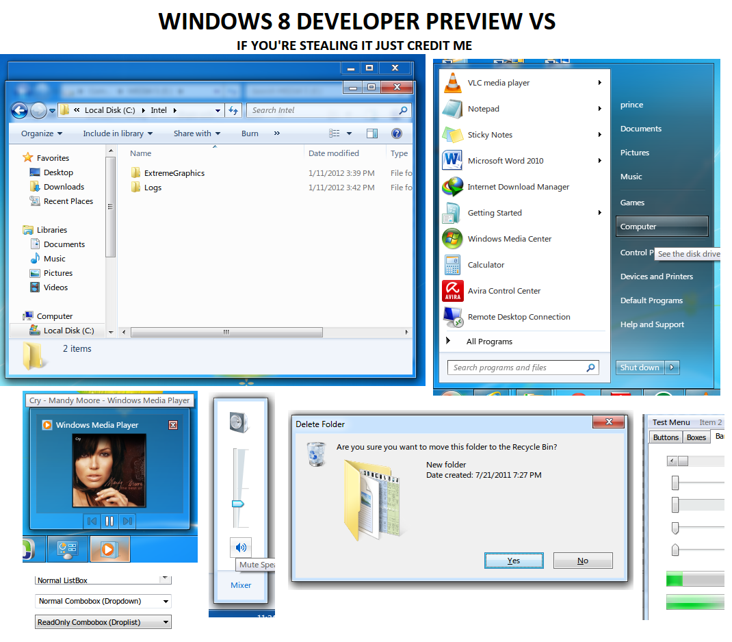Pause playback in Windows Media Player

pos(109,521)
